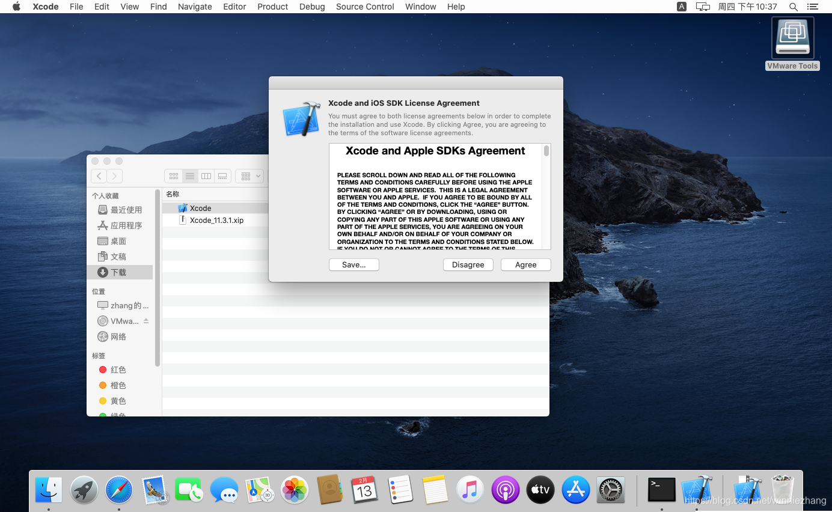Select the 黄色 tag in Finder
The image size is (832, 512).
[x=120, y=401]
